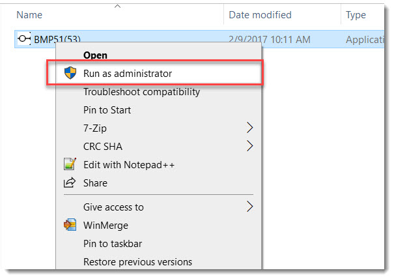Expand the 7-Zip submenu arrow

[249, 128]
